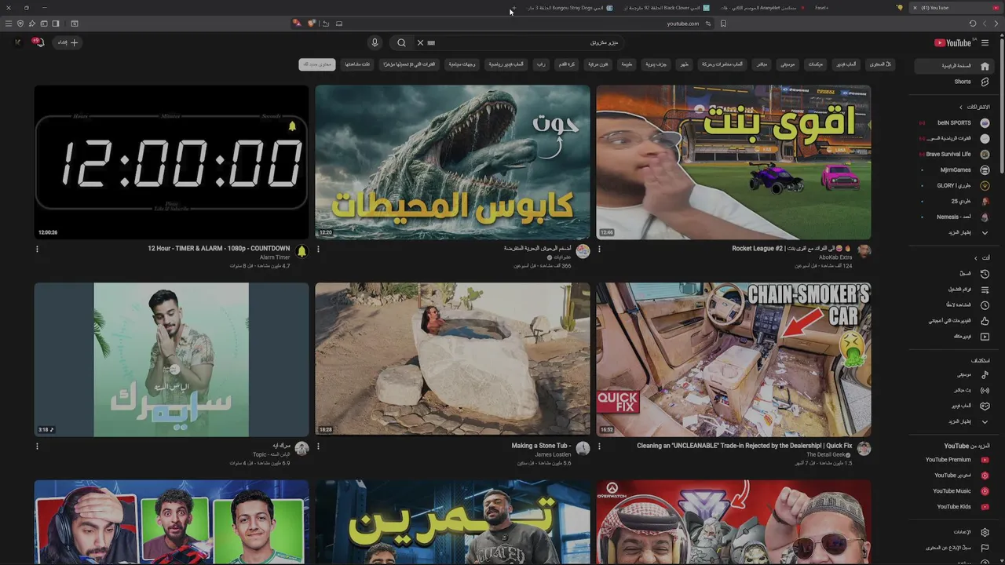Open The Detail Geek channel avatar
Screen dimensions: 1005x565
[864, 448]
